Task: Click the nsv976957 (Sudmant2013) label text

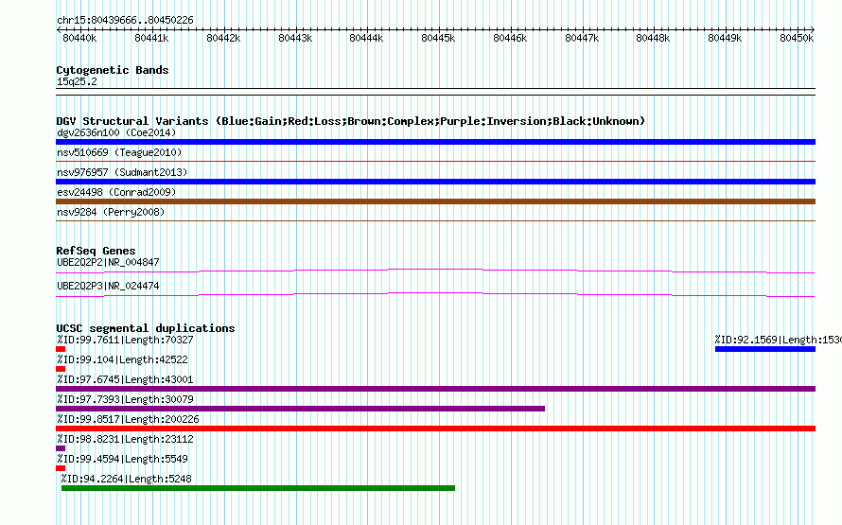Action: click(x=122, y=172)
